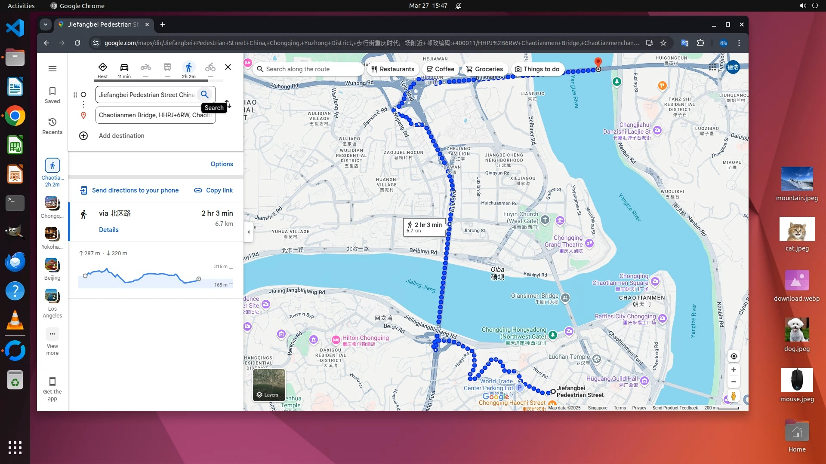Click the reverse starting point and destination icon
Screen dimensions: 826x464
click(229, 105)
